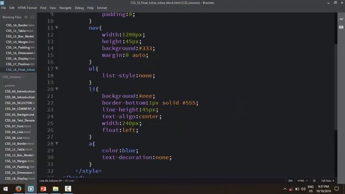Screen dimensions: 345x194
Task: Click the 'float:left;' code line
Action: (x=120, y=130)
